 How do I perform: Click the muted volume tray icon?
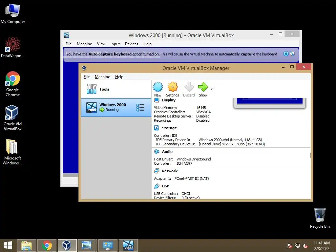pyautogui.click(x=305, y=246)
